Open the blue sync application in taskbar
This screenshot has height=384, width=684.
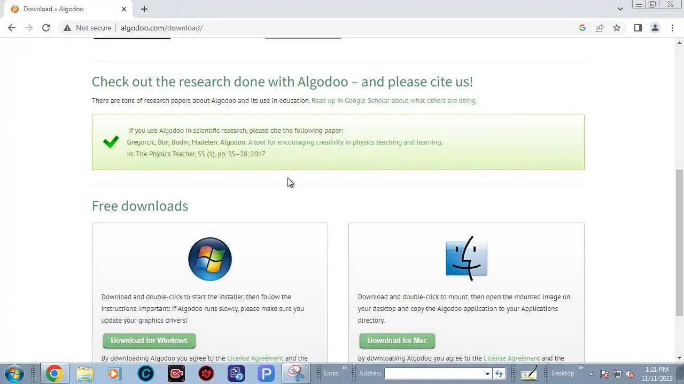236,373
